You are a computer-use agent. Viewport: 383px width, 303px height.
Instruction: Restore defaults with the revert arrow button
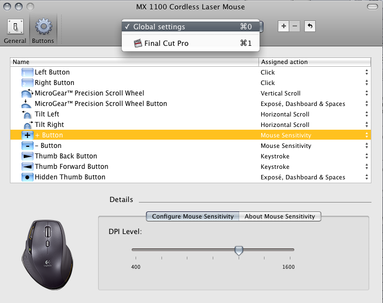pos(310,26)
